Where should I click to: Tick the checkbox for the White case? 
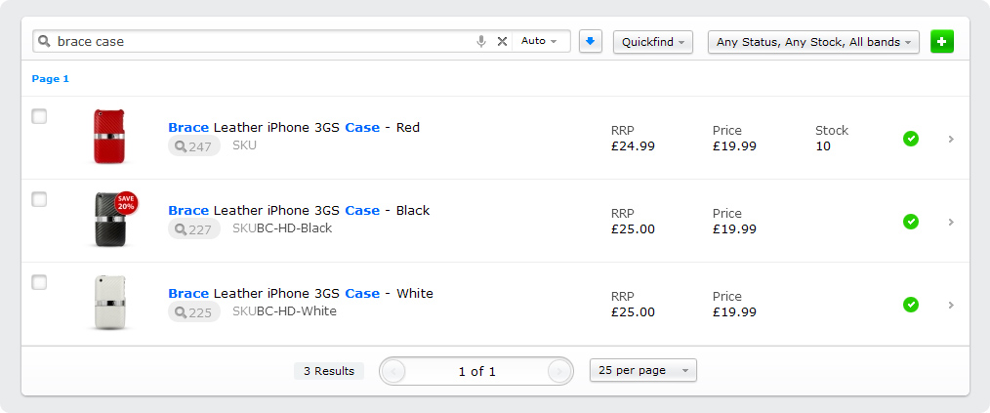pos(39,282)
